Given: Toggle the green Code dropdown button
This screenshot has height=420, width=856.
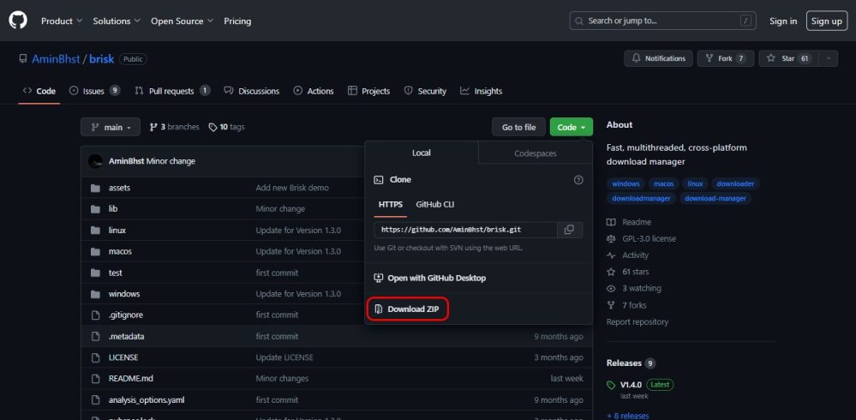Looking at the screenshot, I should click(x=571, y=127).
